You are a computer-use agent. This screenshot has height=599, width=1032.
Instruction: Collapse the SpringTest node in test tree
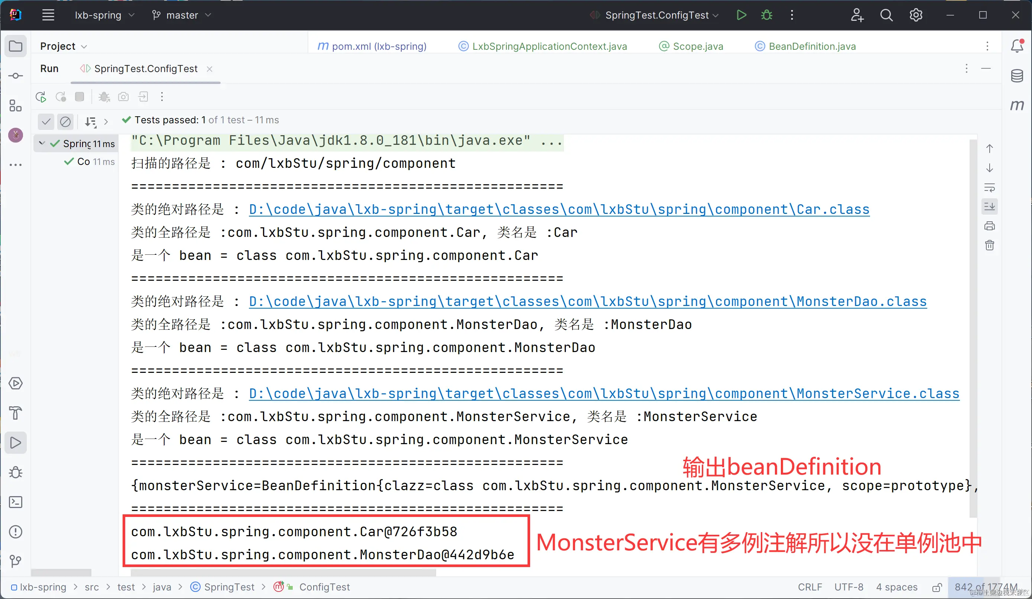(x=42, y=143)
